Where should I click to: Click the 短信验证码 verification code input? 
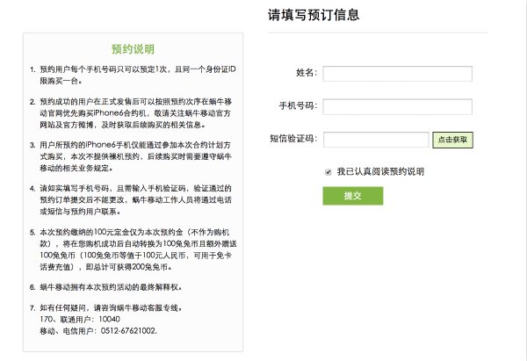375,139
